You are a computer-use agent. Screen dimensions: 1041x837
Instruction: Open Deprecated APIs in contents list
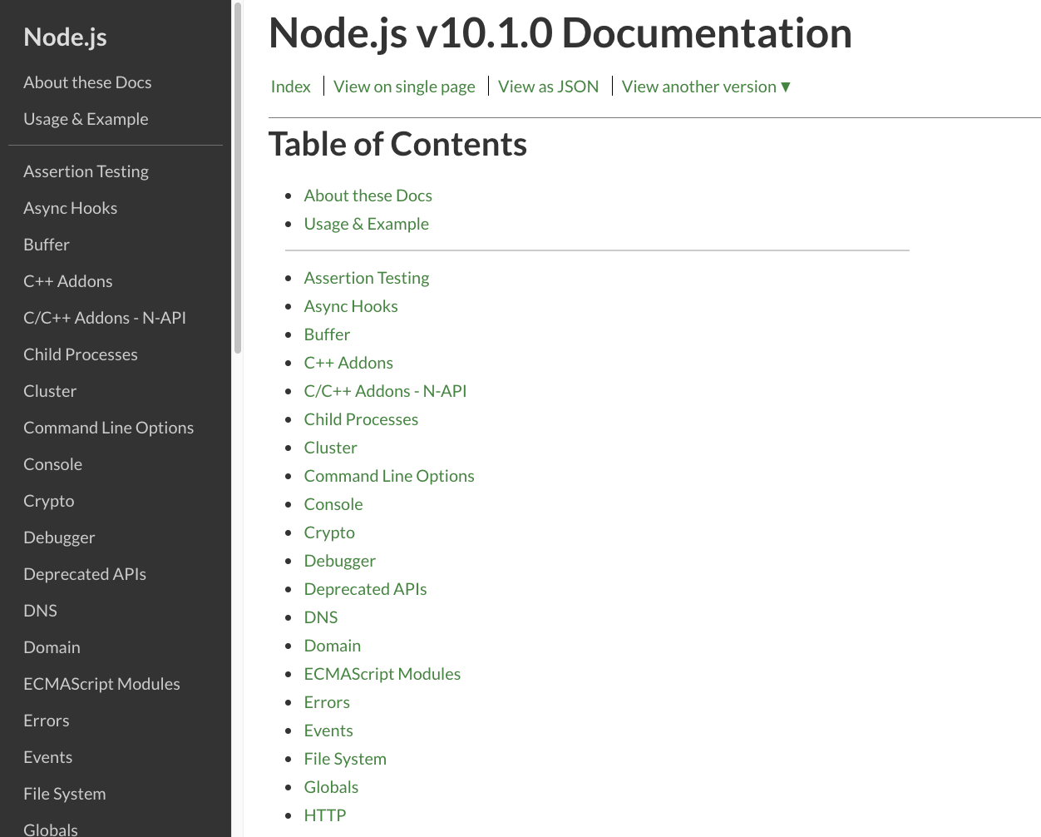tap(365, 589)
